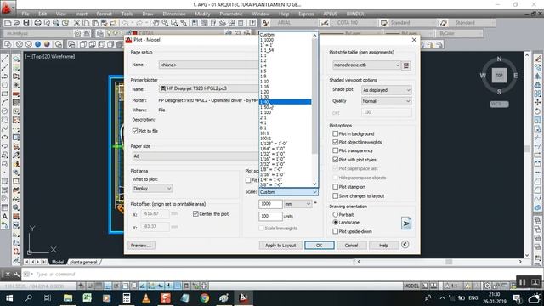The height and width of the screenshot is (306, 544).
Task: Click the New drawing icon
Action: point(8,23)
